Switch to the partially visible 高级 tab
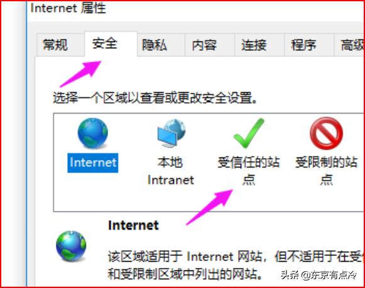Screen dimensions: 365x288 (349, 45)
